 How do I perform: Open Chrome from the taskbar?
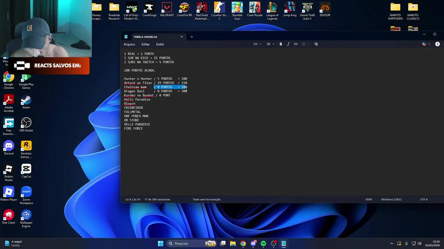pos(243,243)
